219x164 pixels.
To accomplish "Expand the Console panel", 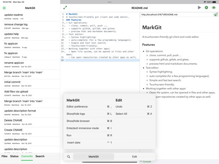I will (x=146, y=162).
